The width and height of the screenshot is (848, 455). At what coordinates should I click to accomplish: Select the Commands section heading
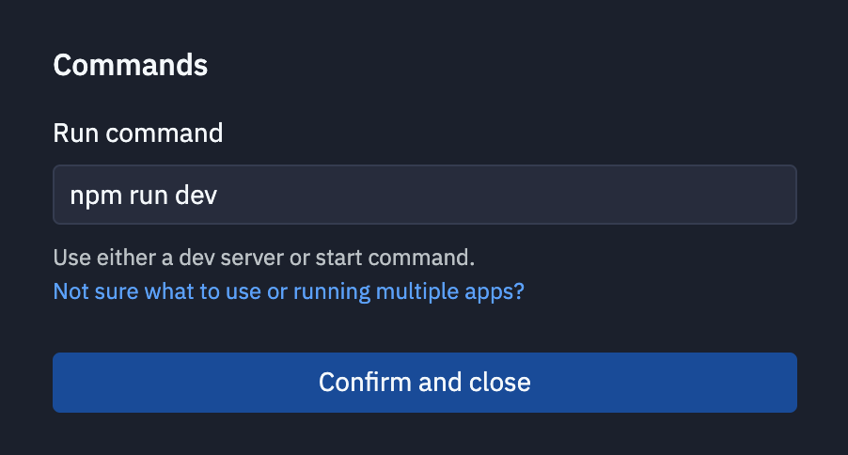(131, 65)
